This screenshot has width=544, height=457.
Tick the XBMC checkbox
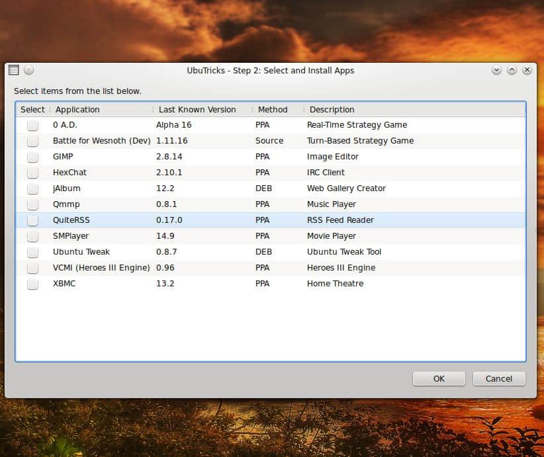[32, 284]
